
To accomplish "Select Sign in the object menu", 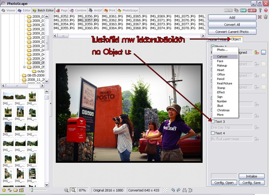I will coord(225,97).
